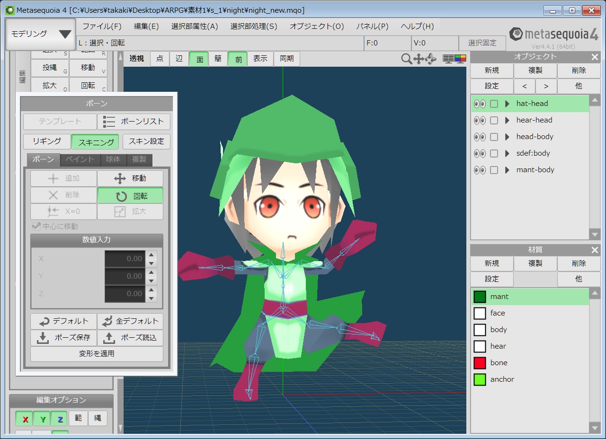Screen dimensions: 606x439
Task: Click the 拡大 scale tool in edit panel
Action: pyautogui.click(x=50, y=86)
